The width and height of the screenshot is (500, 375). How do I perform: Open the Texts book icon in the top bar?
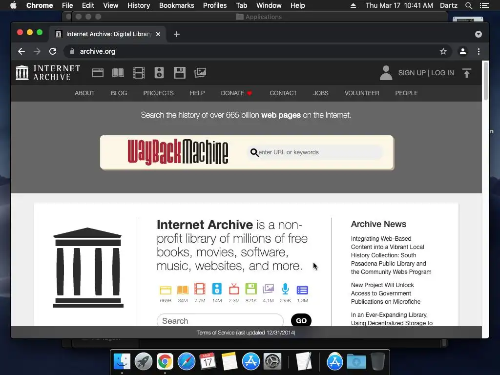point(118,73)
